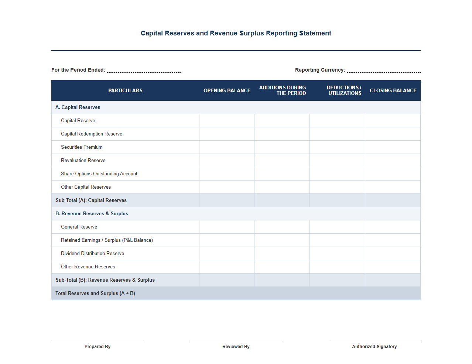The image size is (472, 364).
Task: Click 'Share Options Outstanding Account' row label
Action: (99, 174)
